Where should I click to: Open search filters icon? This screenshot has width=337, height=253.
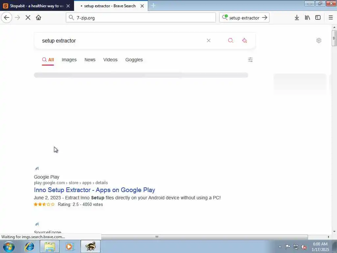pyautogui.click(x=250, y=60)
